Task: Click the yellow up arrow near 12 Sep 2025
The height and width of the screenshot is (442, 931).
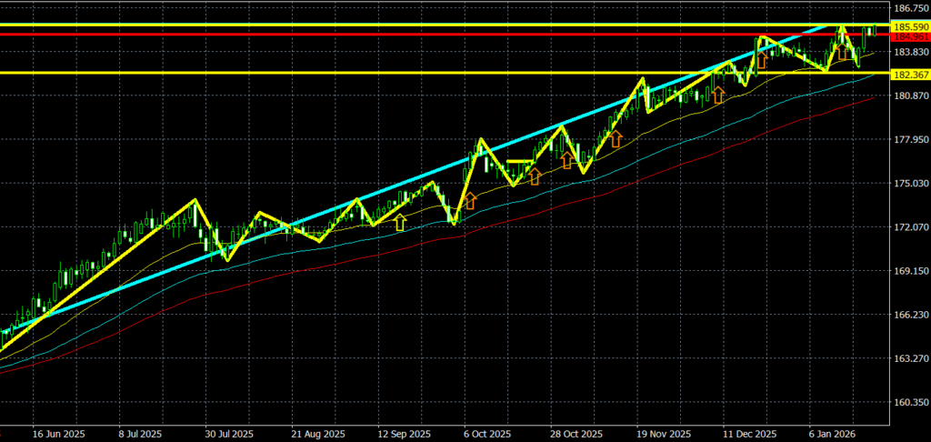Action: coord(400,223)
